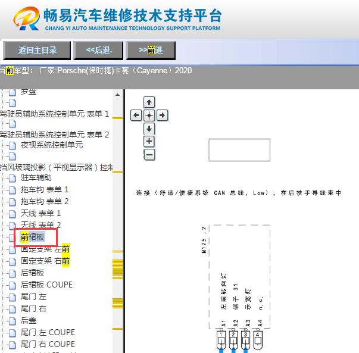Pan diagram left with left arrow
Image resolution: width=359 pixels, height=353 pixels.
point(136,115)
